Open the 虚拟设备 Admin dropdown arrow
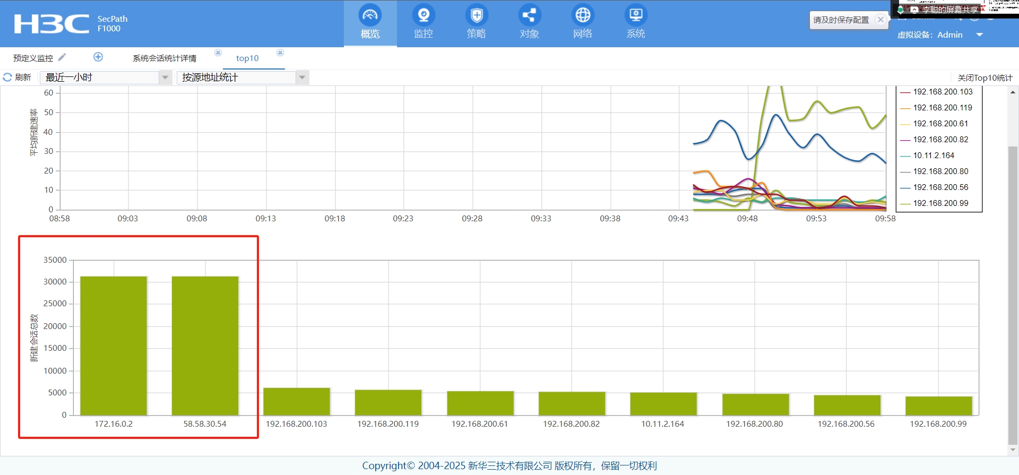Image resolution: width=1019 pixels, height=475 pixels. pyautogui.click(x=980, y=35)
